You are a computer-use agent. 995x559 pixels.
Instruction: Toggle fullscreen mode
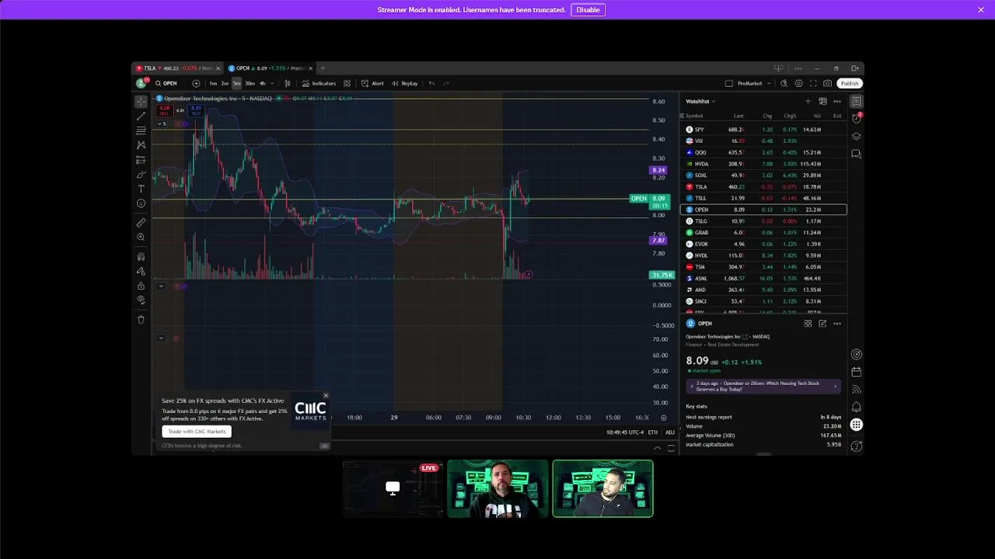(x=813, y=83)
